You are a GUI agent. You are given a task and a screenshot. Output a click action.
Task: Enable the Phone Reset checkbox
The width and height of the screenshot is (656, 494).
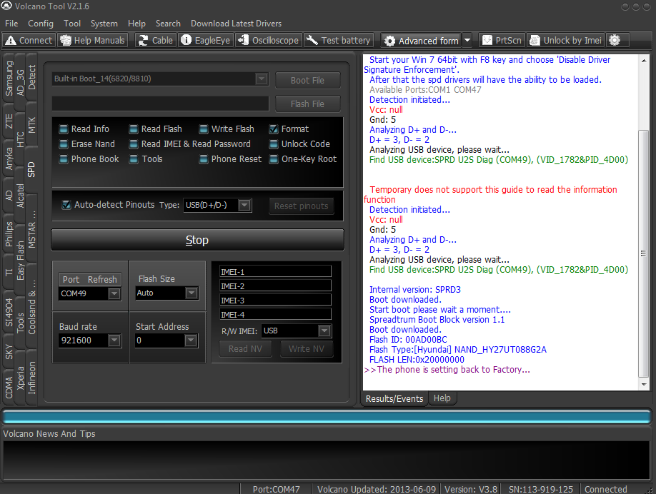(x=204, y=159)
